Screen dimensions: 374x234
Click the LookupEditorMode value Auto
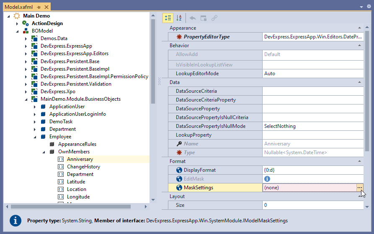[313, 74]
